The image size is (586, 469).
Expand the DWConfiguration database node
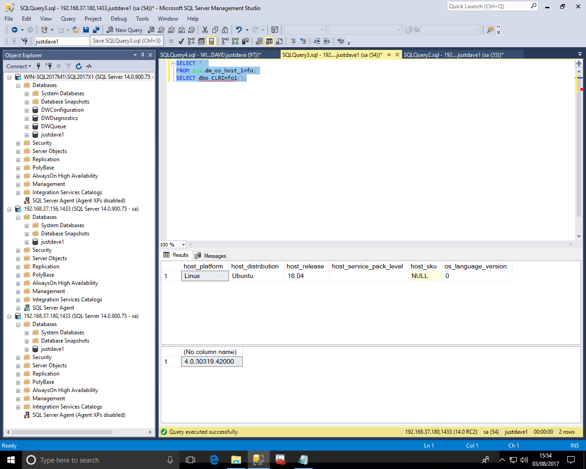[x=27, y=110]
